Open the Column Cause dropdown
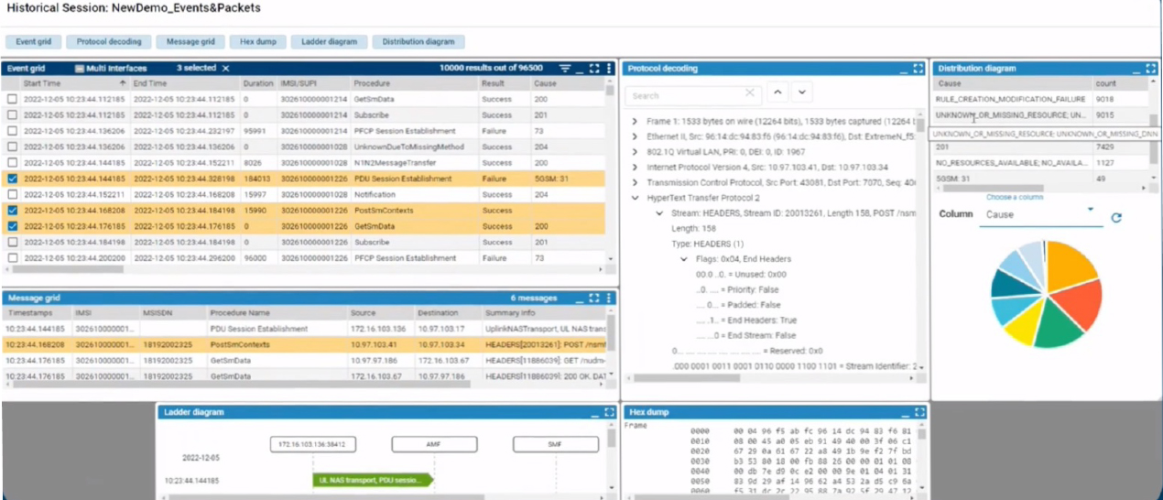 [x=1040, y=215]
